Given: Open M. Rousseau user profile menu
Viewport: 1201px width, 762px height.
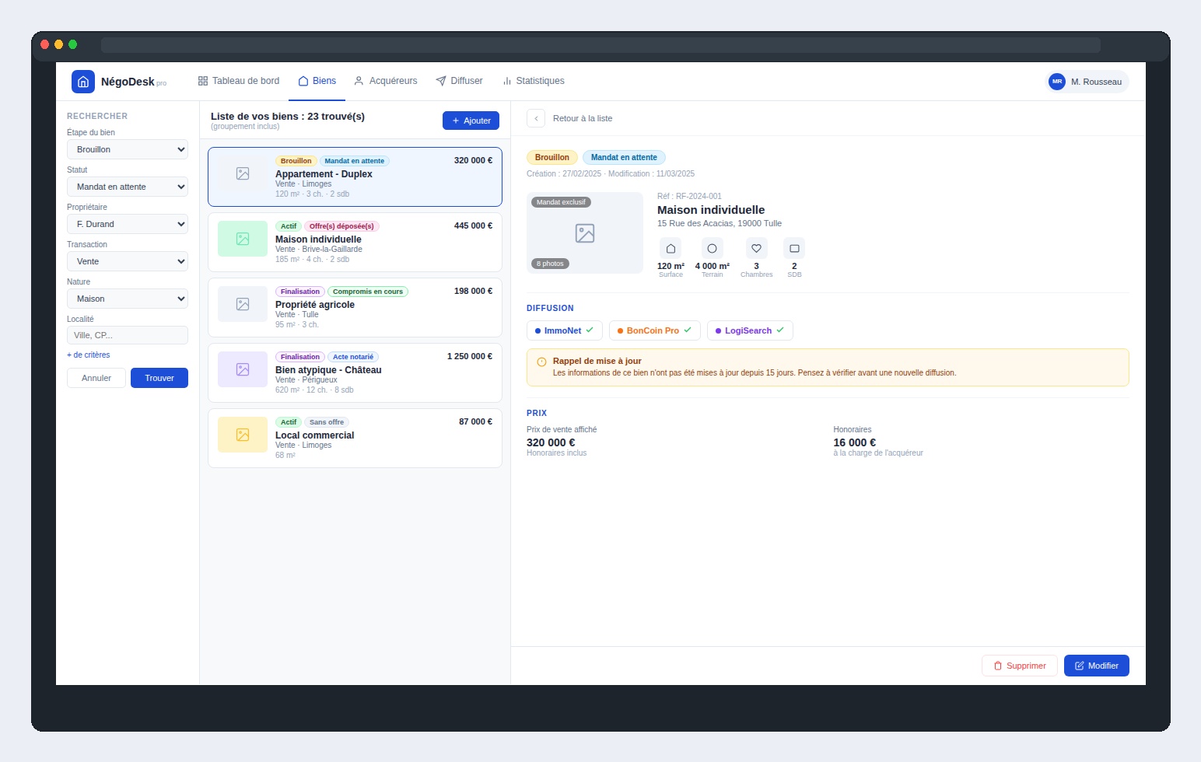Looking at the screenshot, I should [1087, 82].
